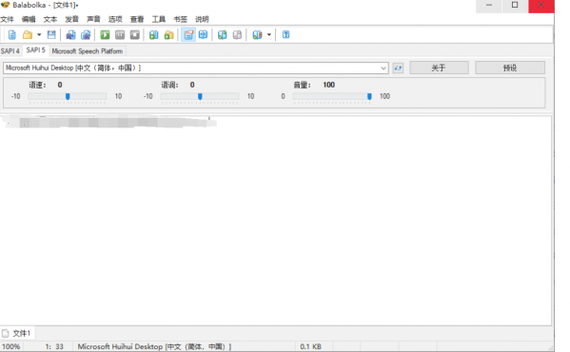Expand the arrow next to the bookmark icon

[269, 35]
